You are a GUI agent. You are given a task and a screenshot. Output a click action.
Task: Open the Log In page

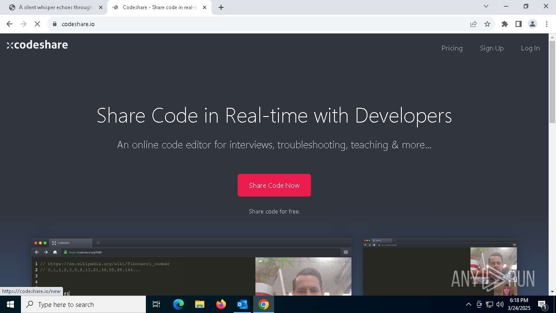[530, 48]
